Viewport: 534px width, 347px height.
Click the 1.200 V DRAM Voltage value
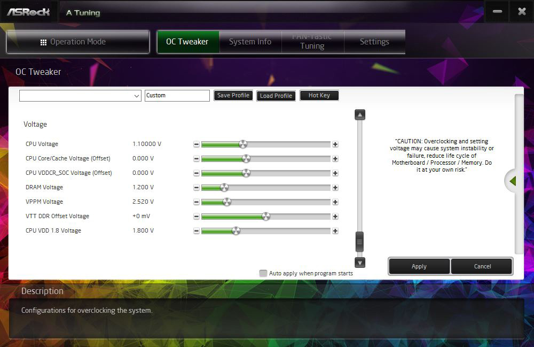point(143,187)
